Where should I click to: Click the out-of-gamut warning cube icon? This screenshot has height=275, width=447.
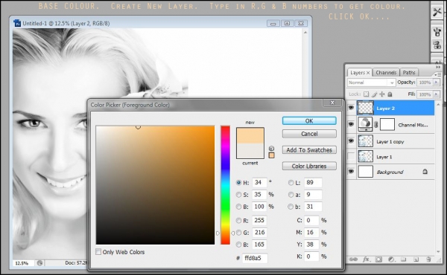click(271, 149)
